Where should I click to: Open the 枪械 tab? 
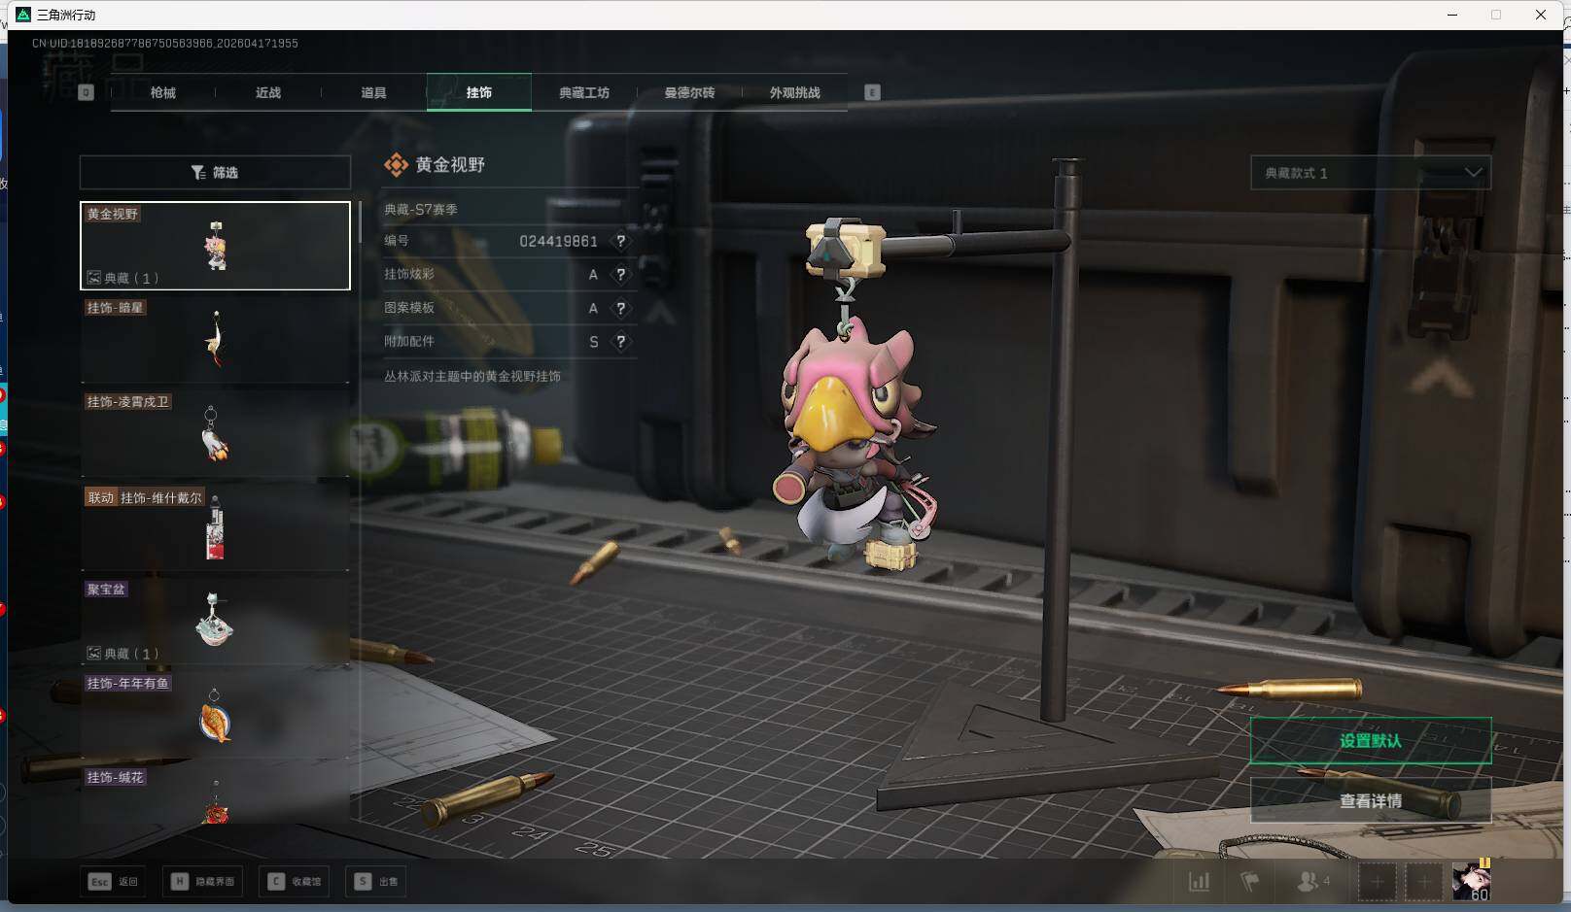point(163,92)
